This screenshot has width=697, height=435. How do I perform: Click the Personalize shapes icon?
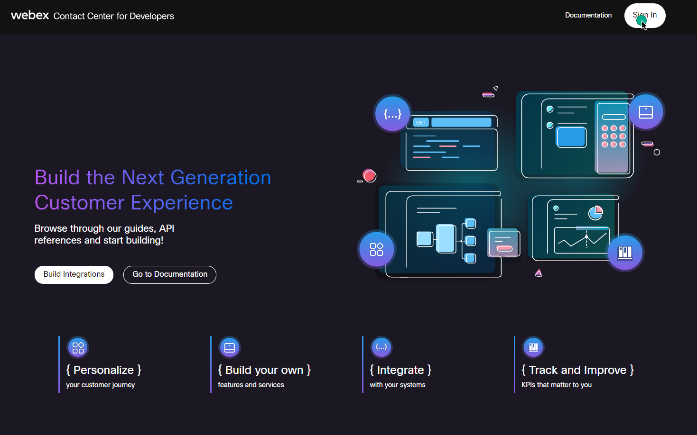77,347
